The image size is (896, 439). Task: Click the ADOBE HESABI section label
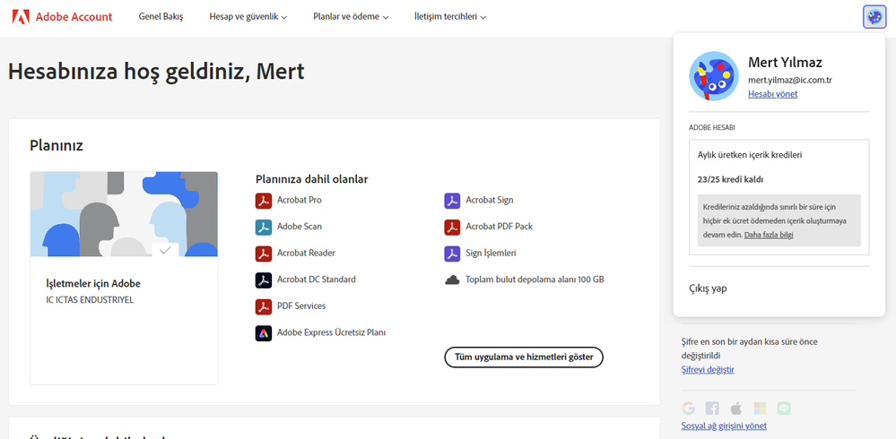pos(712,128)
